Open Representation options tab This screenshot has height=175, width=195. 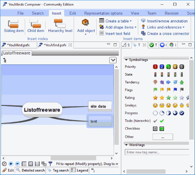103,13
